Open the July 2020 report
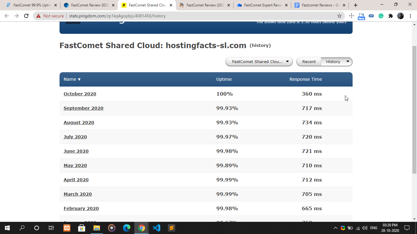 (x=75, y=137)
